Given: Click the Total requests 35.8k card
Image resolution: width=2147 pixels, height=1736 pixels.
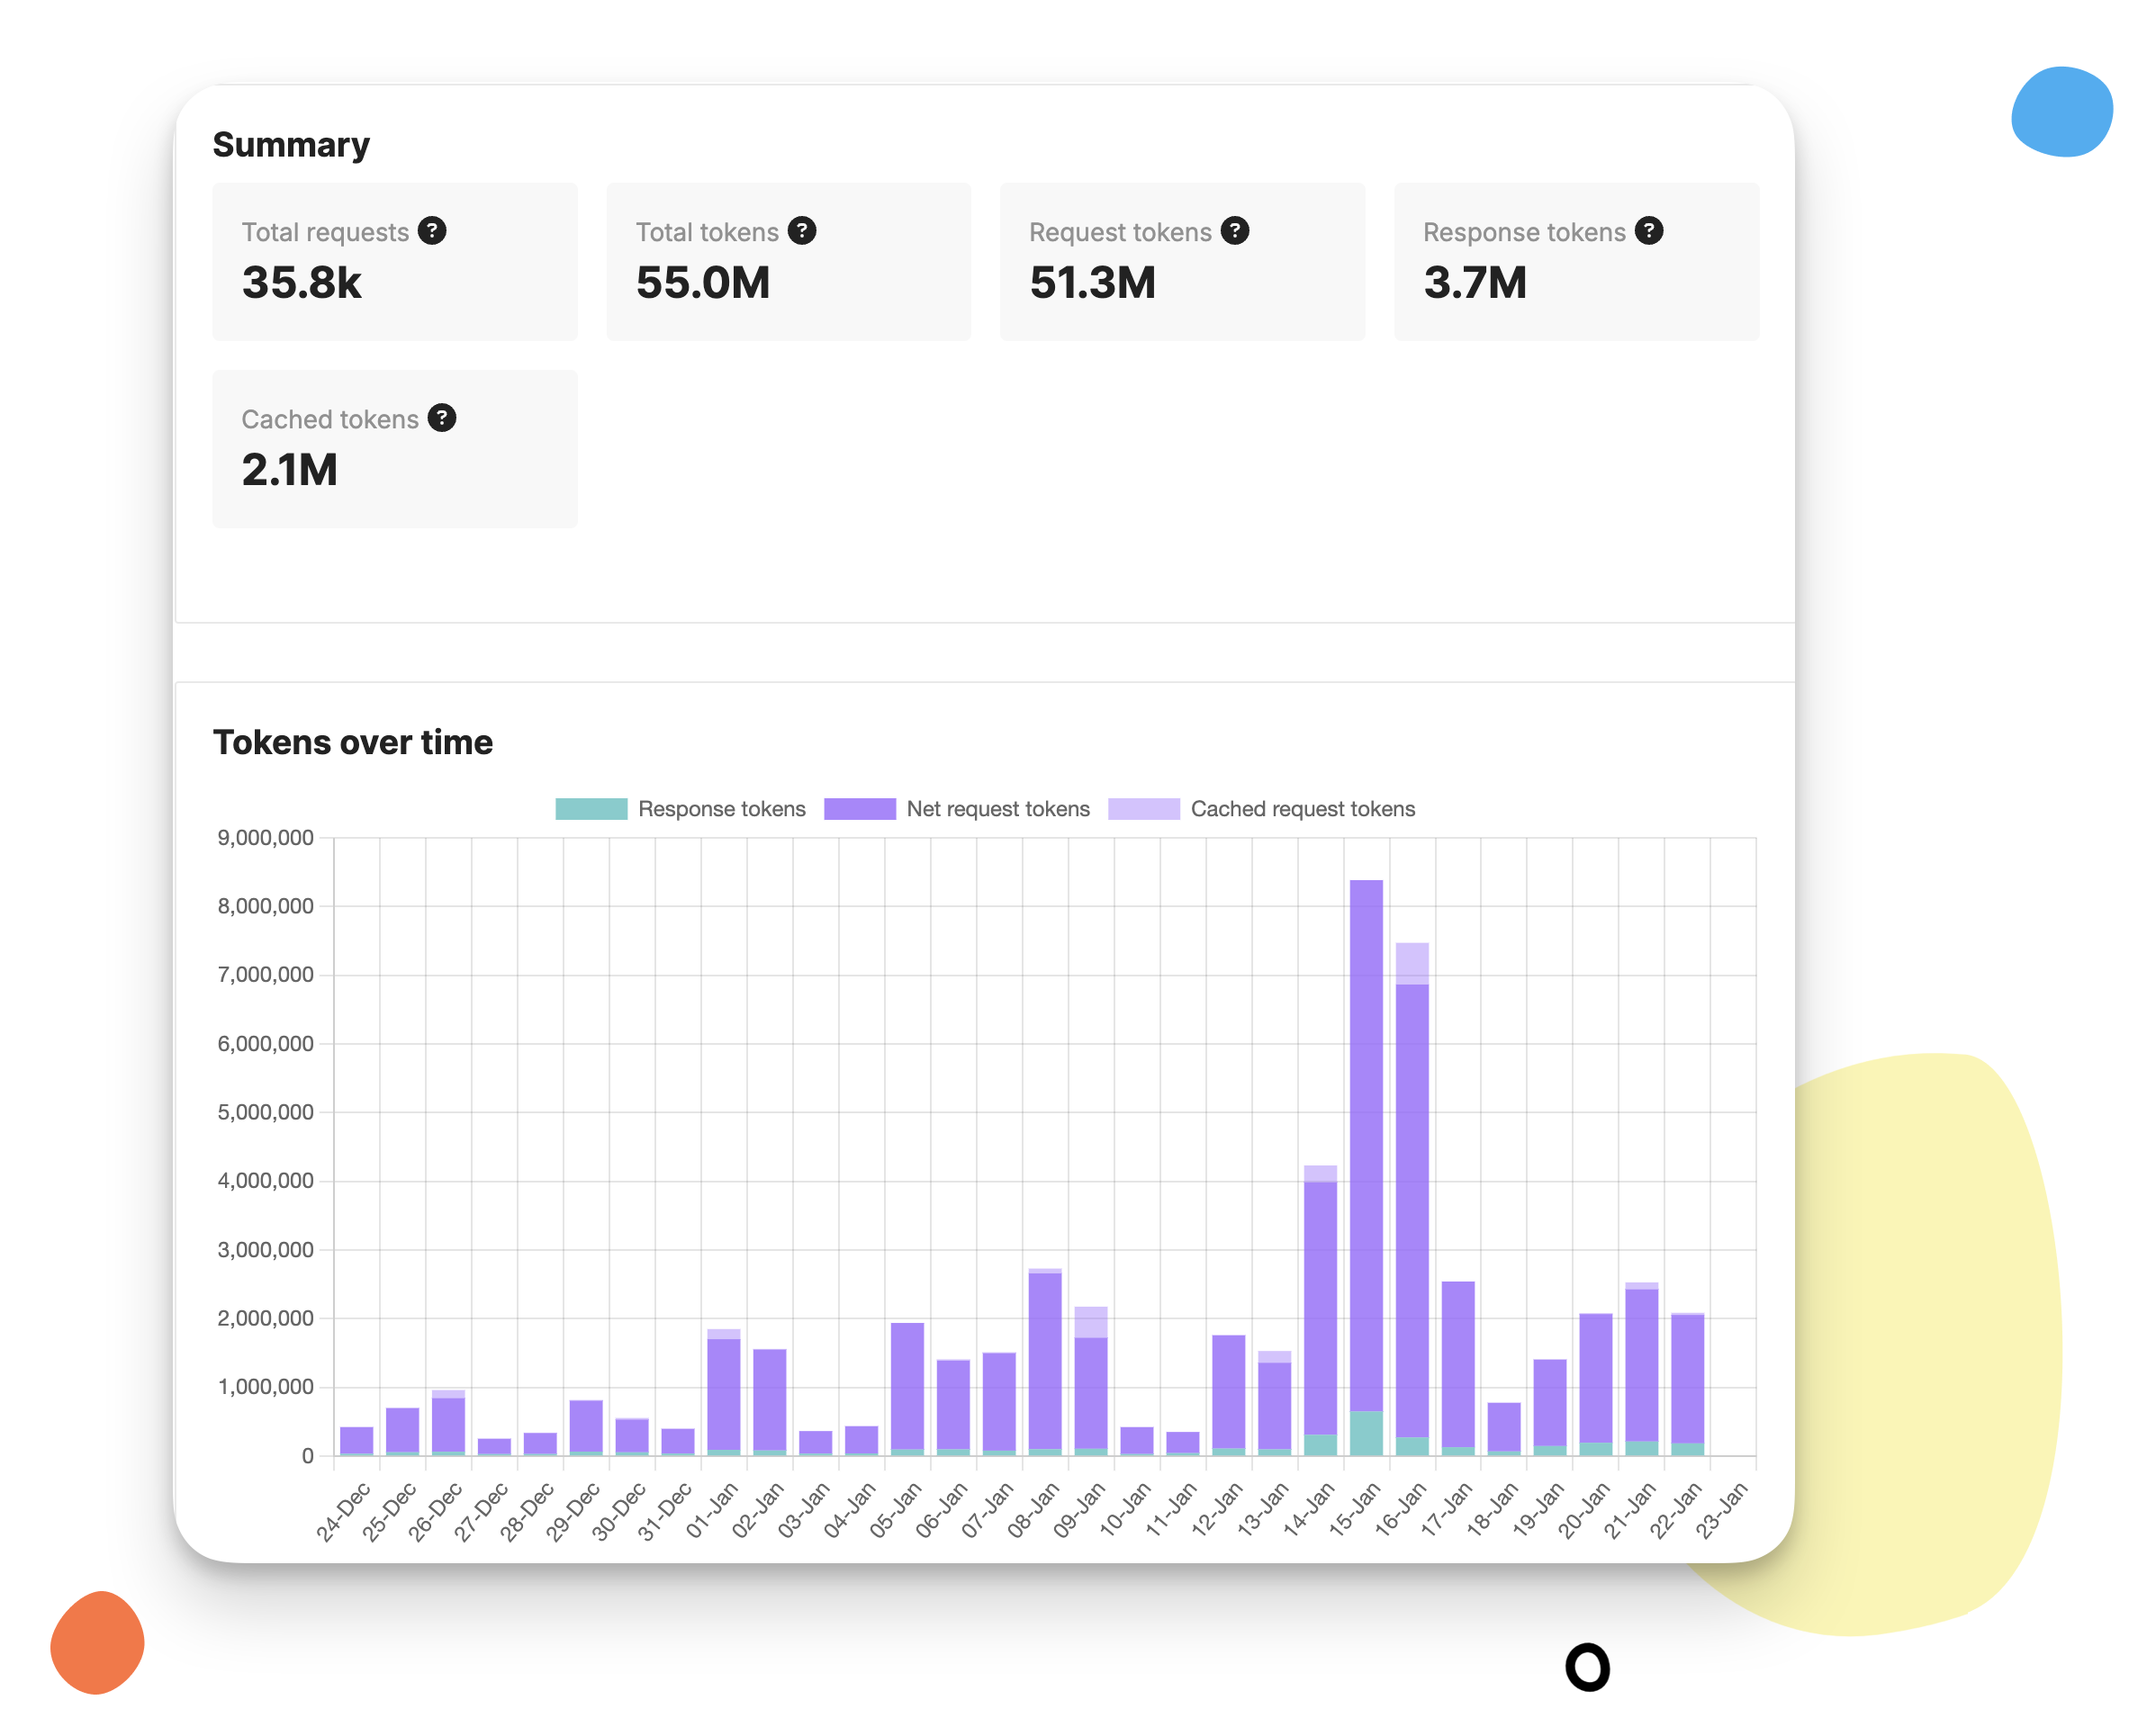Looking at the screenshot, I should click(x=394, y=261).
